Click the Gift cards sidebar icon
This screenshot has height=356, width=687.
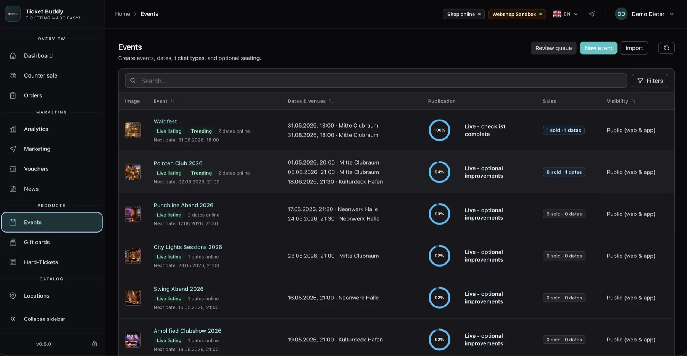[x=13, y=242]
